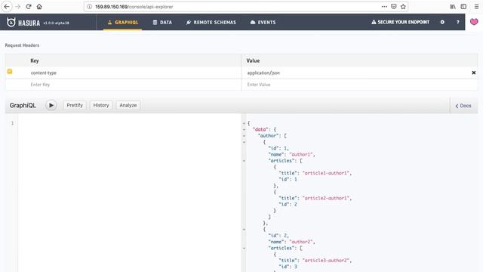Screen dimensions: 483x272
Task: Prettify the GraphQL query
Action: click(75, 105)
